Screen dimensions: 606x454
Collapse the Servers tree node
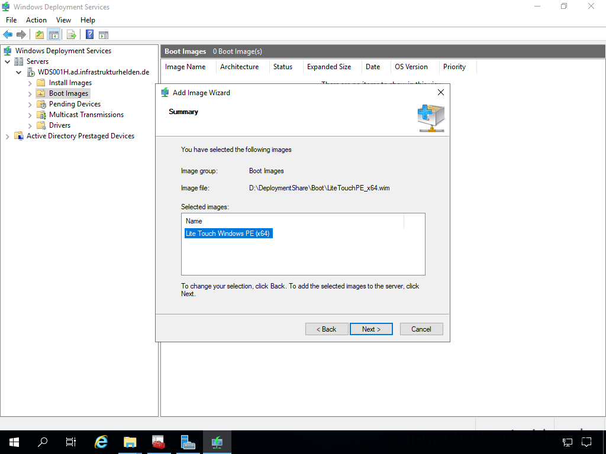tap(7, 61)
